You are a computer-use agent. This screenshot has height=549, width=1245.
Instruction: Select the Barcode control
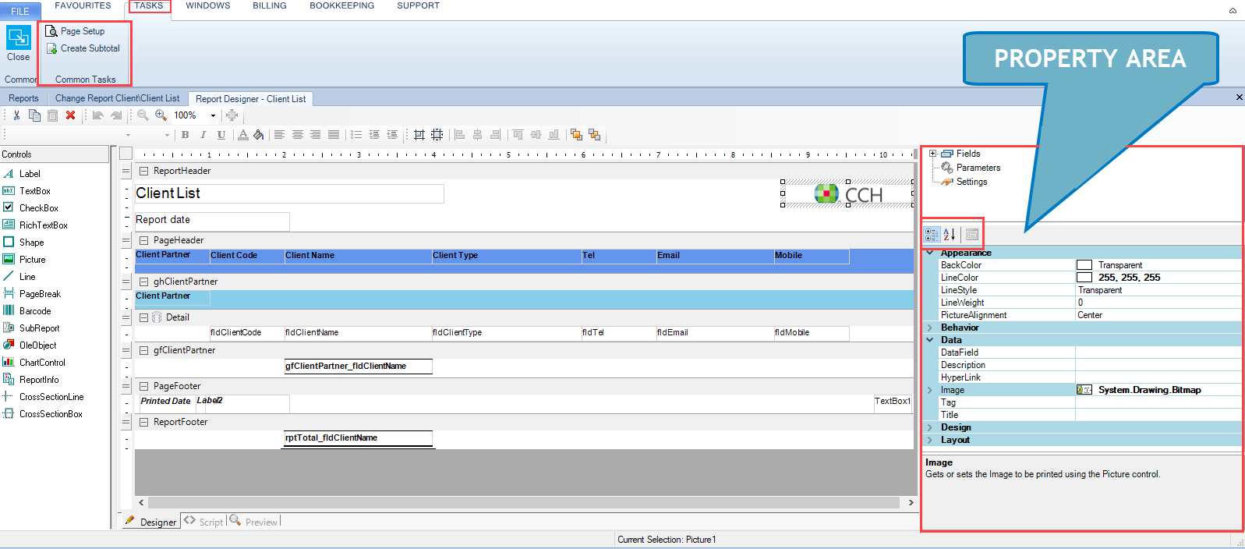tap(27, 311)
